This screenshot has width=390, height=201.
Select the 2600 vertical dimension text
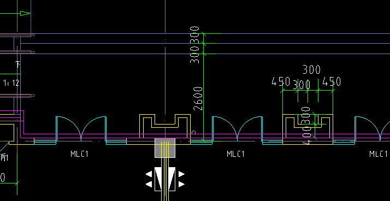pyautogui.click(x=198, y=98)
